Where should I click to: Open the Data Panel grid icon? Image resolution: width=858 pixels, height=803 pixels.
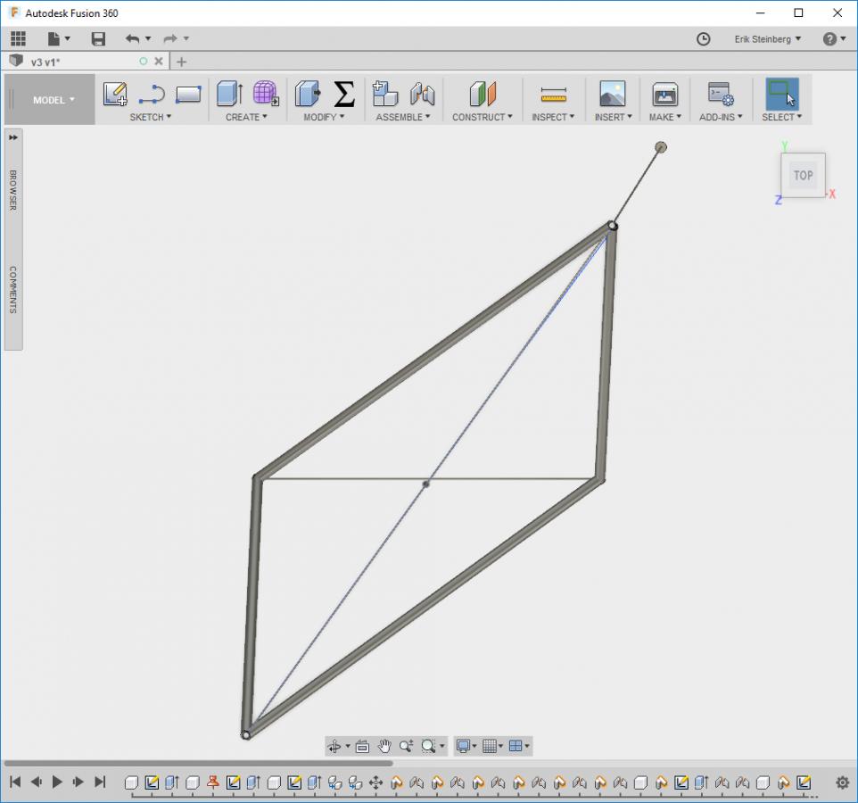(x=18, y=38)
